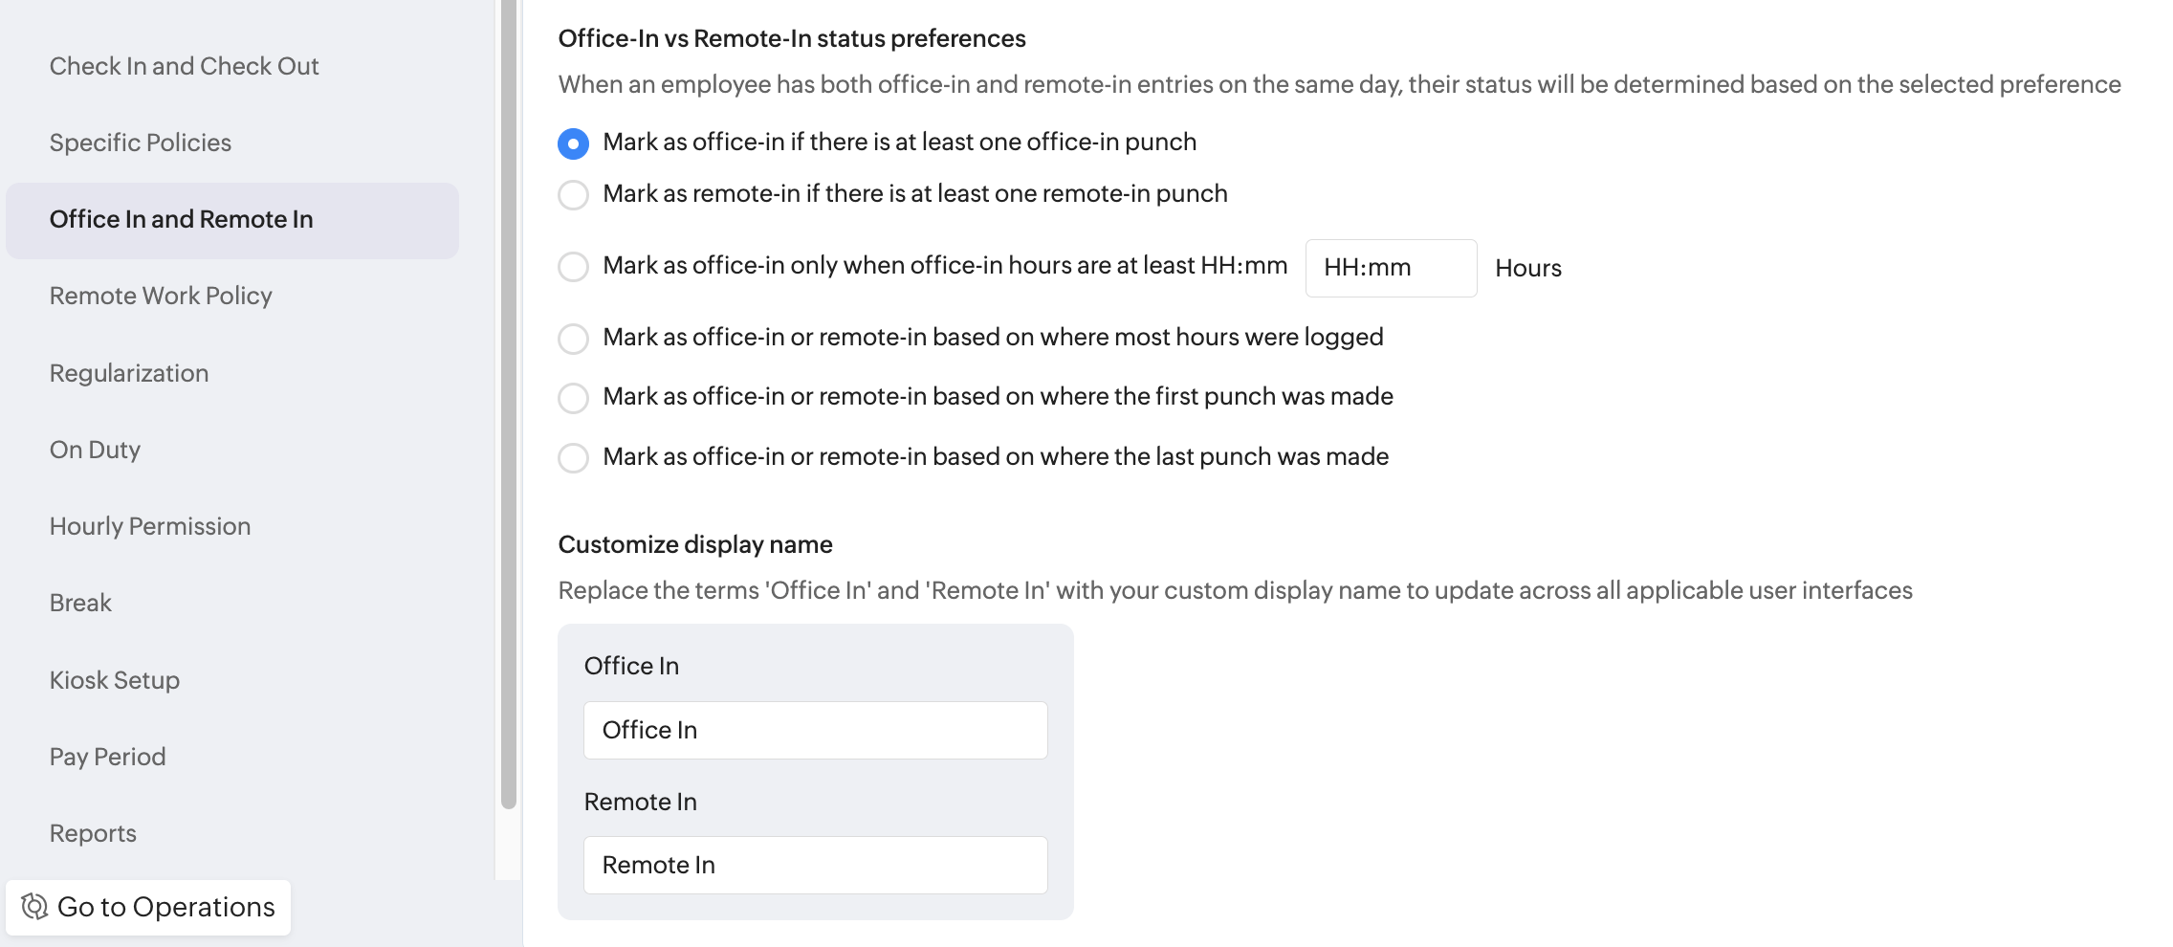Go to Regularization settings
Viewport: 2173px width, 947px height.
click(x=129, y=373)
